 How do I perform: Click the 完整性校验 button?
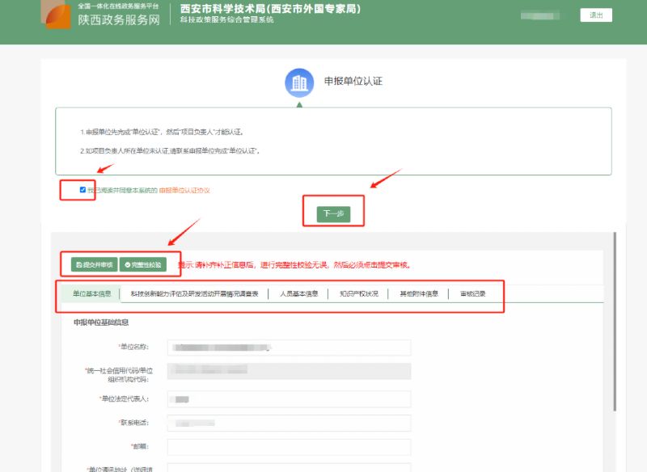142,264
